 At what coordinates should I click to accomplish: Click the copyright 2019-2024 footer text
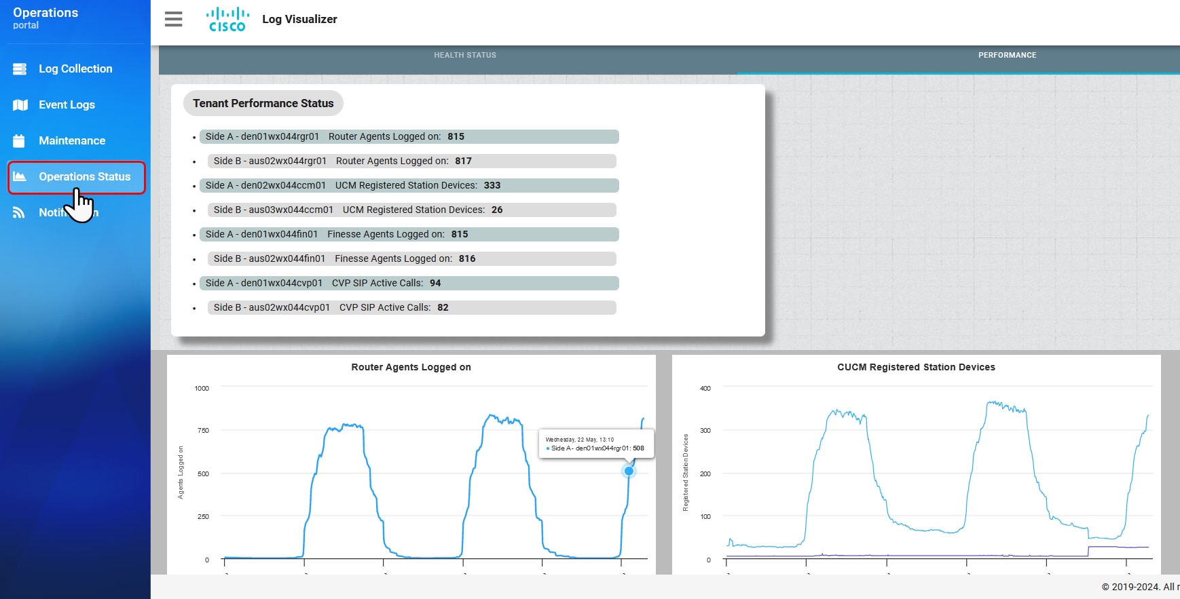pos(1141,587)
